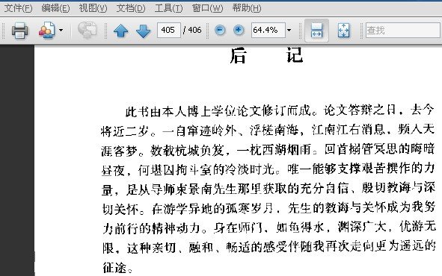Screen dimensions: 442x276
Task: Click the fit full page icon
Action: [x=343, y=31]
